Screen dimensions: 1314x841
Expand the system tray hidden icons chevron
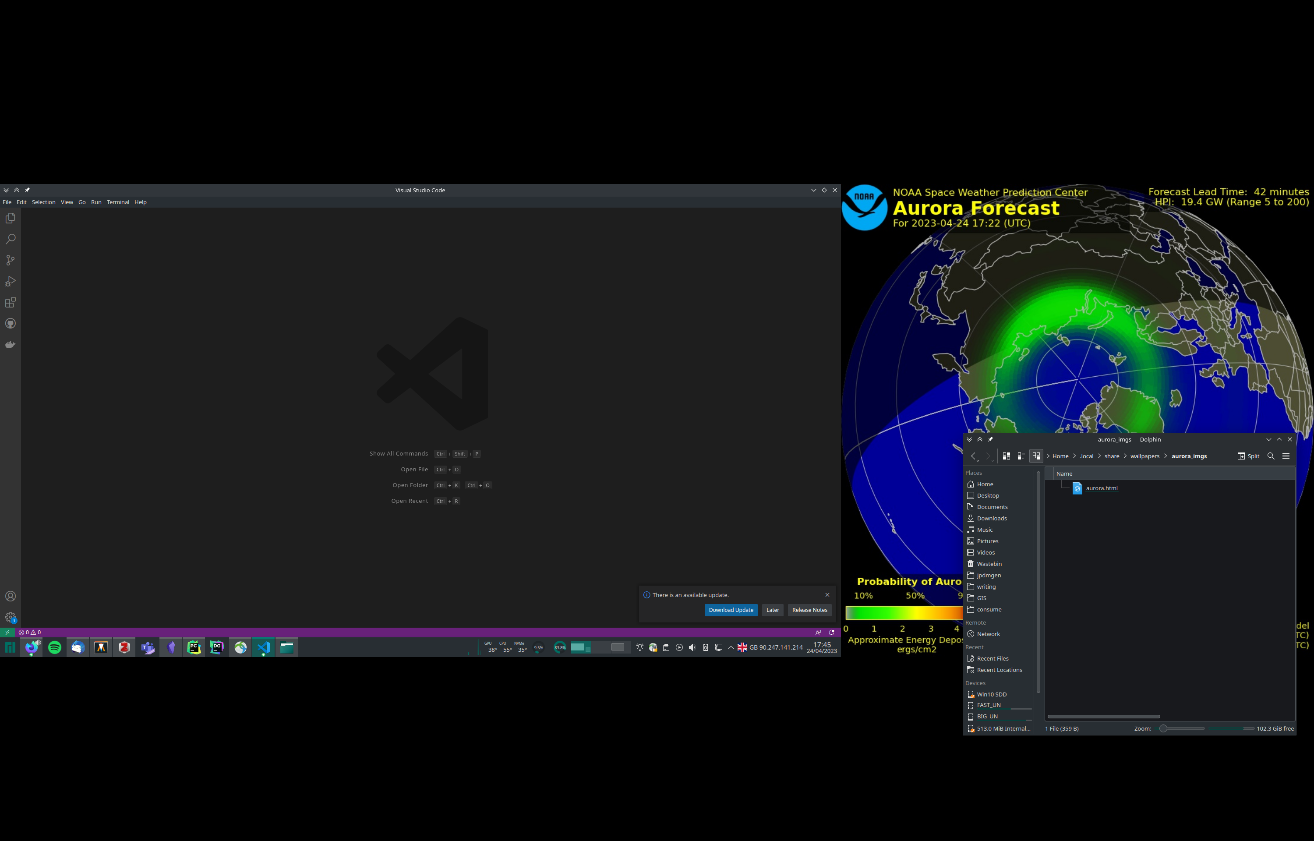(x=731, y=648)
